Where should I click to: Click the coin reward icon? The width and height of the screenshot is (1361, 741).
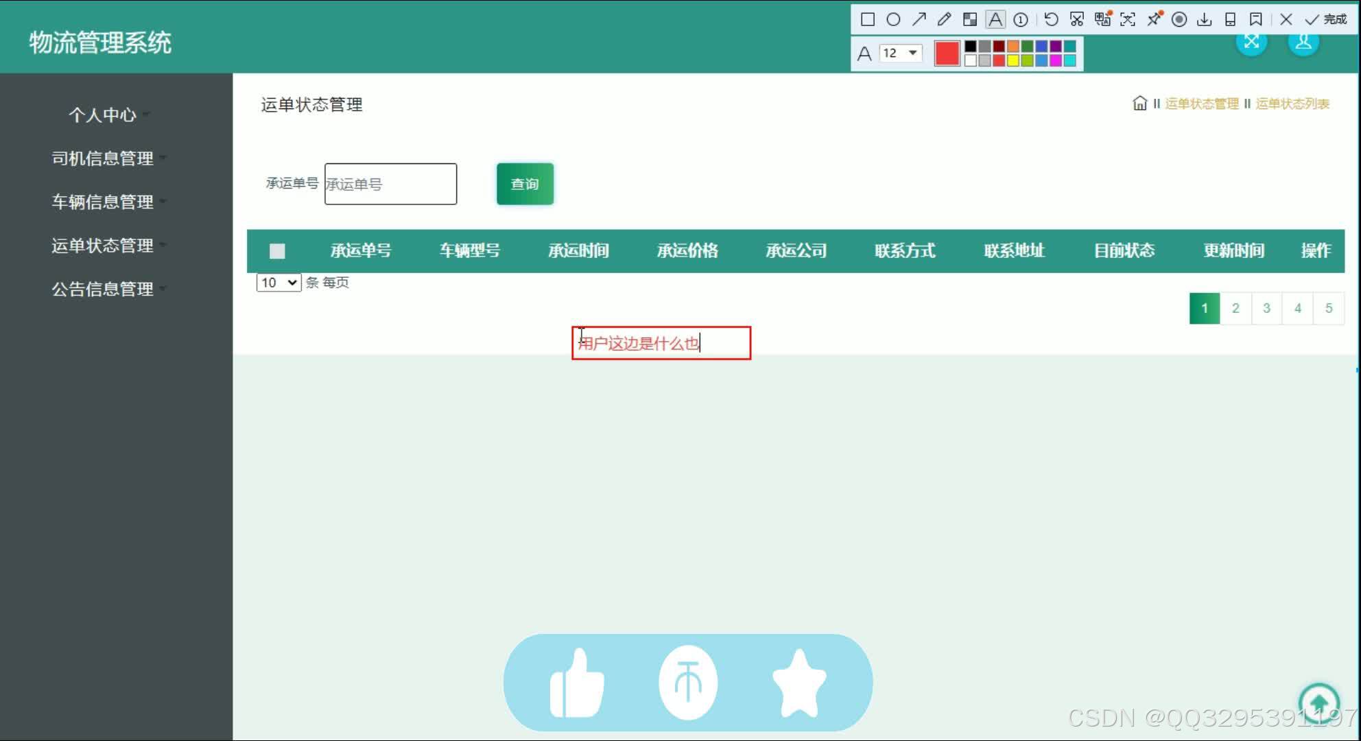[x=688, y=683]
